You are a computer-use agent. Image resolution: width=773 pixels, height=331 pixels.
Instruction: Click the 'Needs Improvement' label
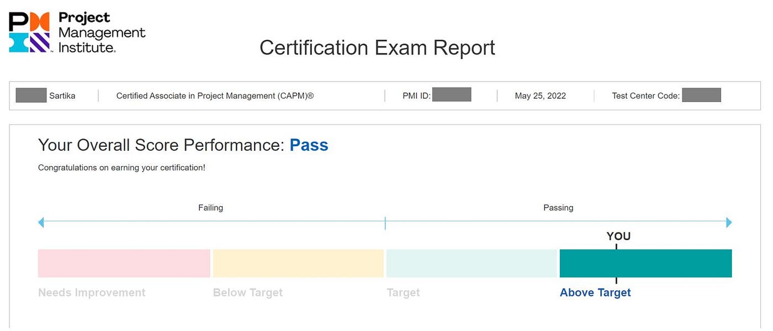click(92, 292)
